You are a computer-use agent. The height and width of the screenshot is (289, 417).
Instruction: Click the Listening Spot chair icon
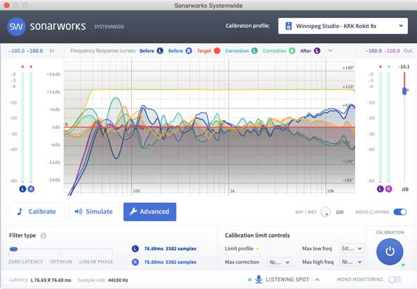tap(259, 279)
